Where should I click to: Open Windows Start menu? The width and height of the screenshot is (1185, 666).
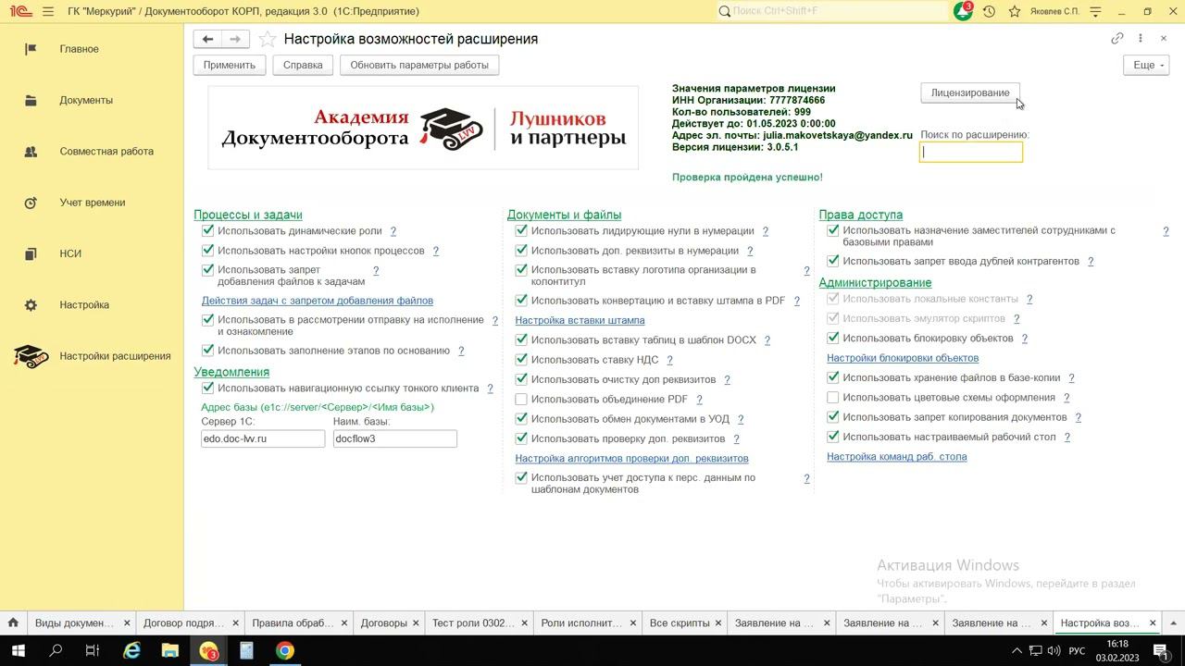tap(18, 650)
